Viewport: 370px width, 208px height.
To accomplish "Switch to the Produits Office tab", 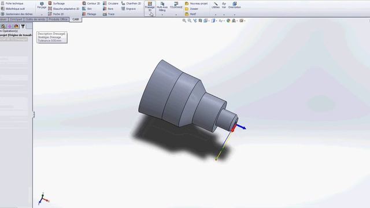I will [58, 19].
